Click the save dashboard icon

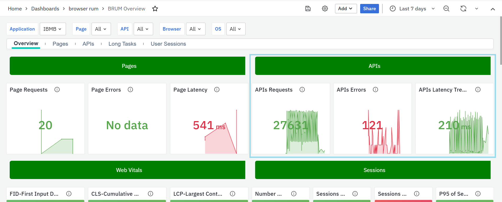pos(308,9)
